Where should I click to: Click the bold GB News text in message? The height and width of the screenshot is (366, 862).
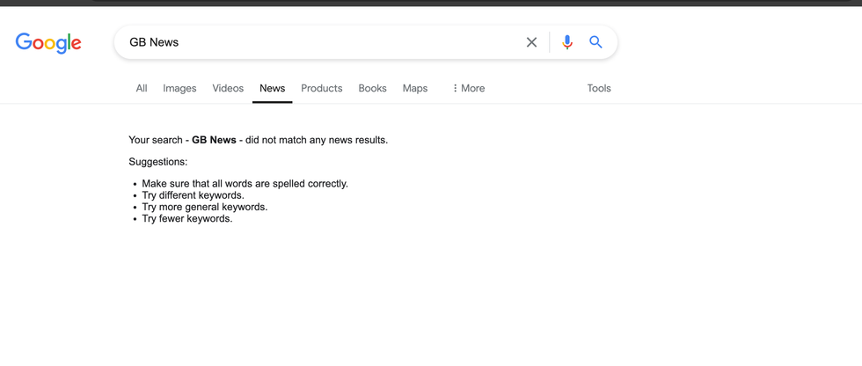click(x=214, y=140)
